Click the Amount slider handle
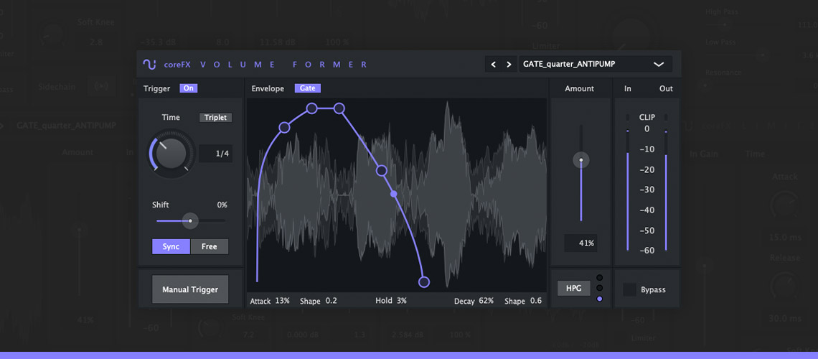 (x=581, y=160)
